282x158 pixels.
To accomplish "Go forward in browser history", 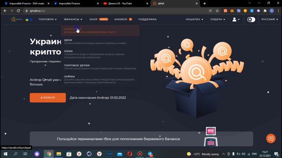I will click(12, 11).
